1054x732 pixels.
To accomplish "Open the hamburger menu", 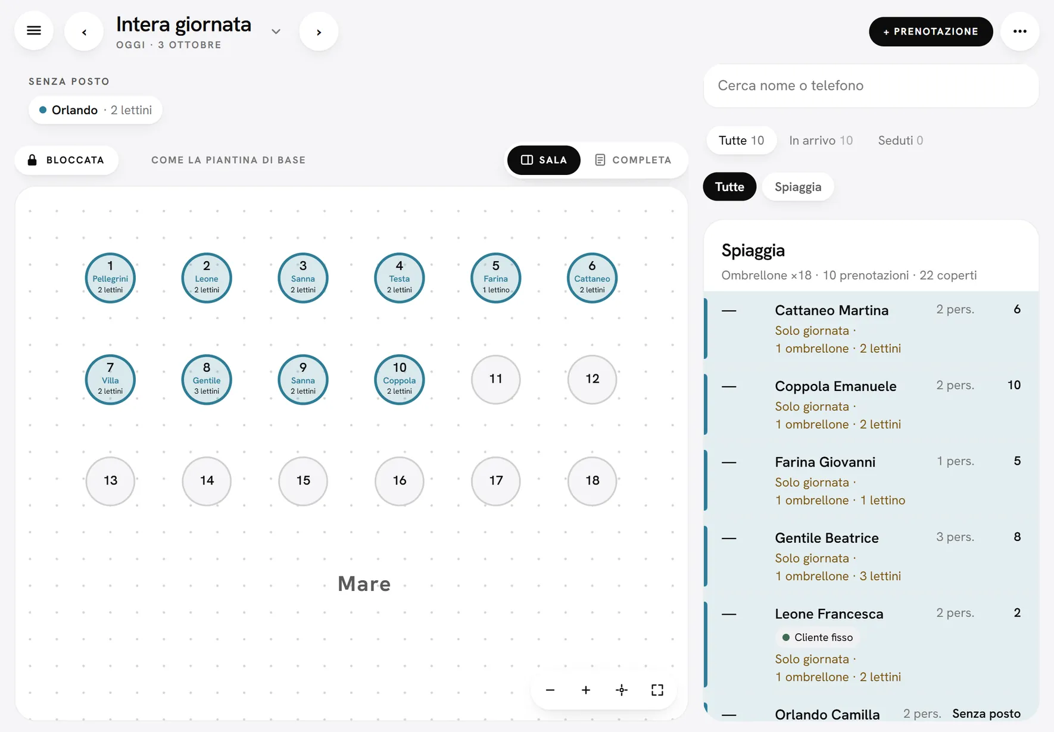I will click(34, 31).
